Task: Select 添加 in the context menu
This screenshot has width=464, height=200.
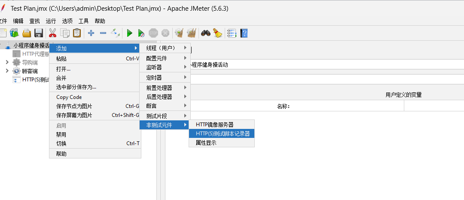Action: click(x=95, y=48)
